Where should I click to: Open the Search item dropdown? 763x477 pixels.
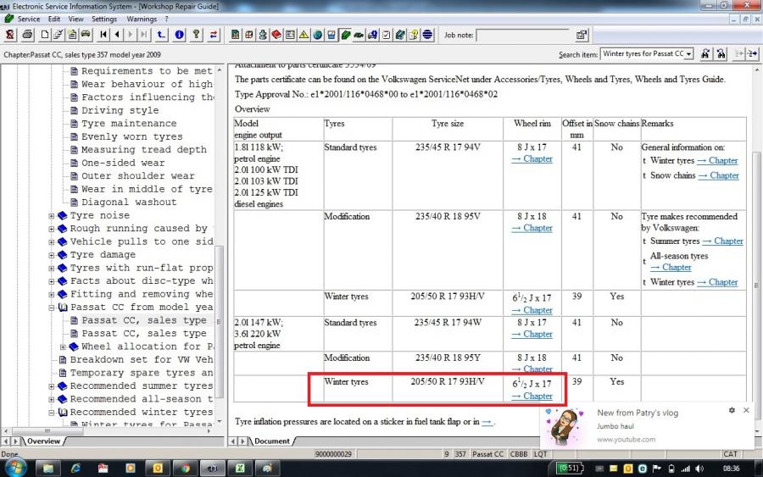point(688,54)
